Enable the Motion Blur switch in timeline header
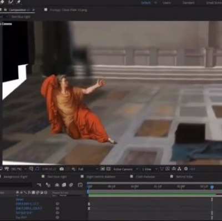Viewport: 222px width, 221px height. coord(71,185)
